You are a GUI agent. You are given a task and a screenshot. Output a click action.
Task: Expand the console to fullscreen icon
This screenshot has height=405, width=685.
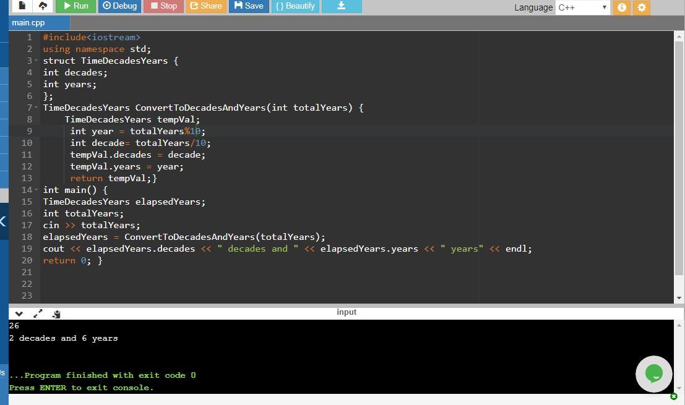[x=38, y=313]
